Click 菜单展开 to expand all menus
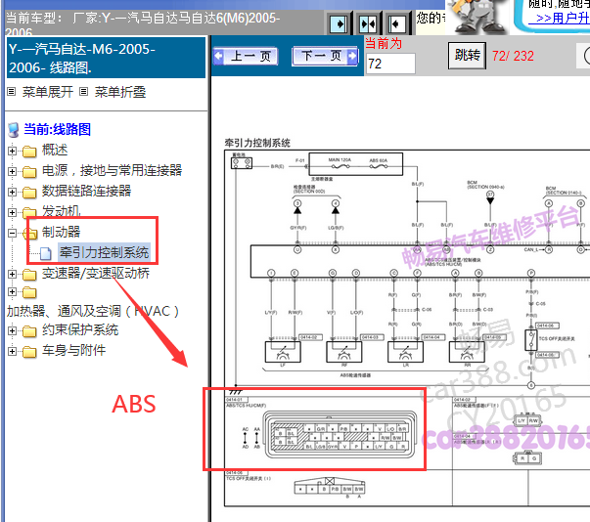590x522 pixels. pos(47,92)
